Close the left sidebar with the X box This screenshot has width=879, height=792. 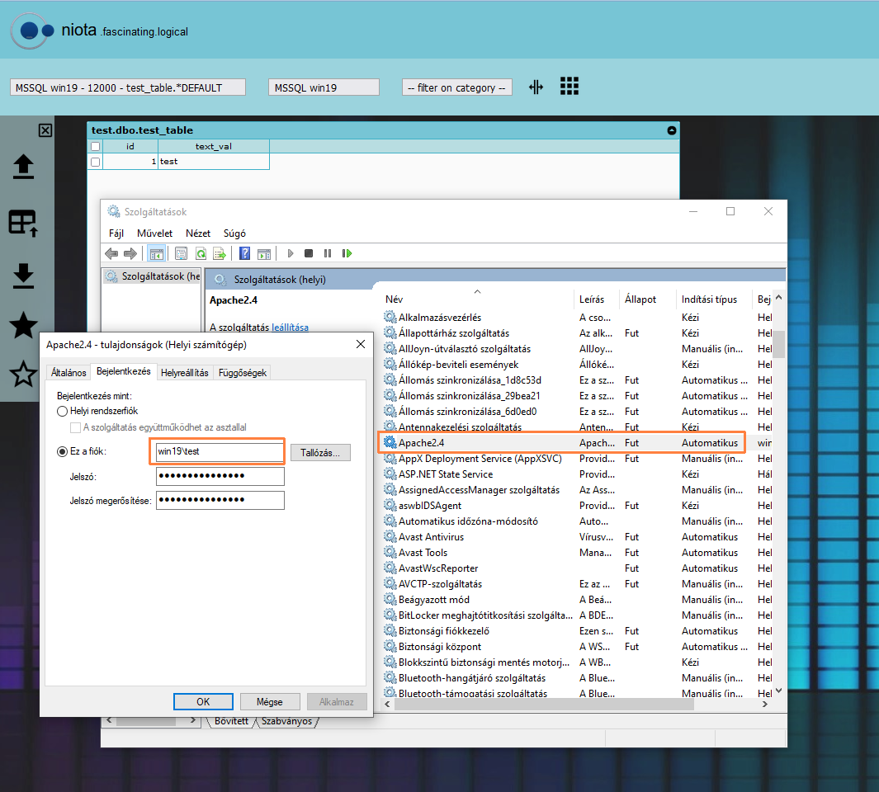(45, 130)
